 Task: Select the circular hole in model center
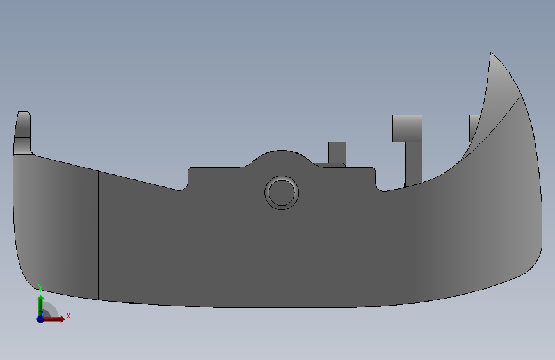282,193
